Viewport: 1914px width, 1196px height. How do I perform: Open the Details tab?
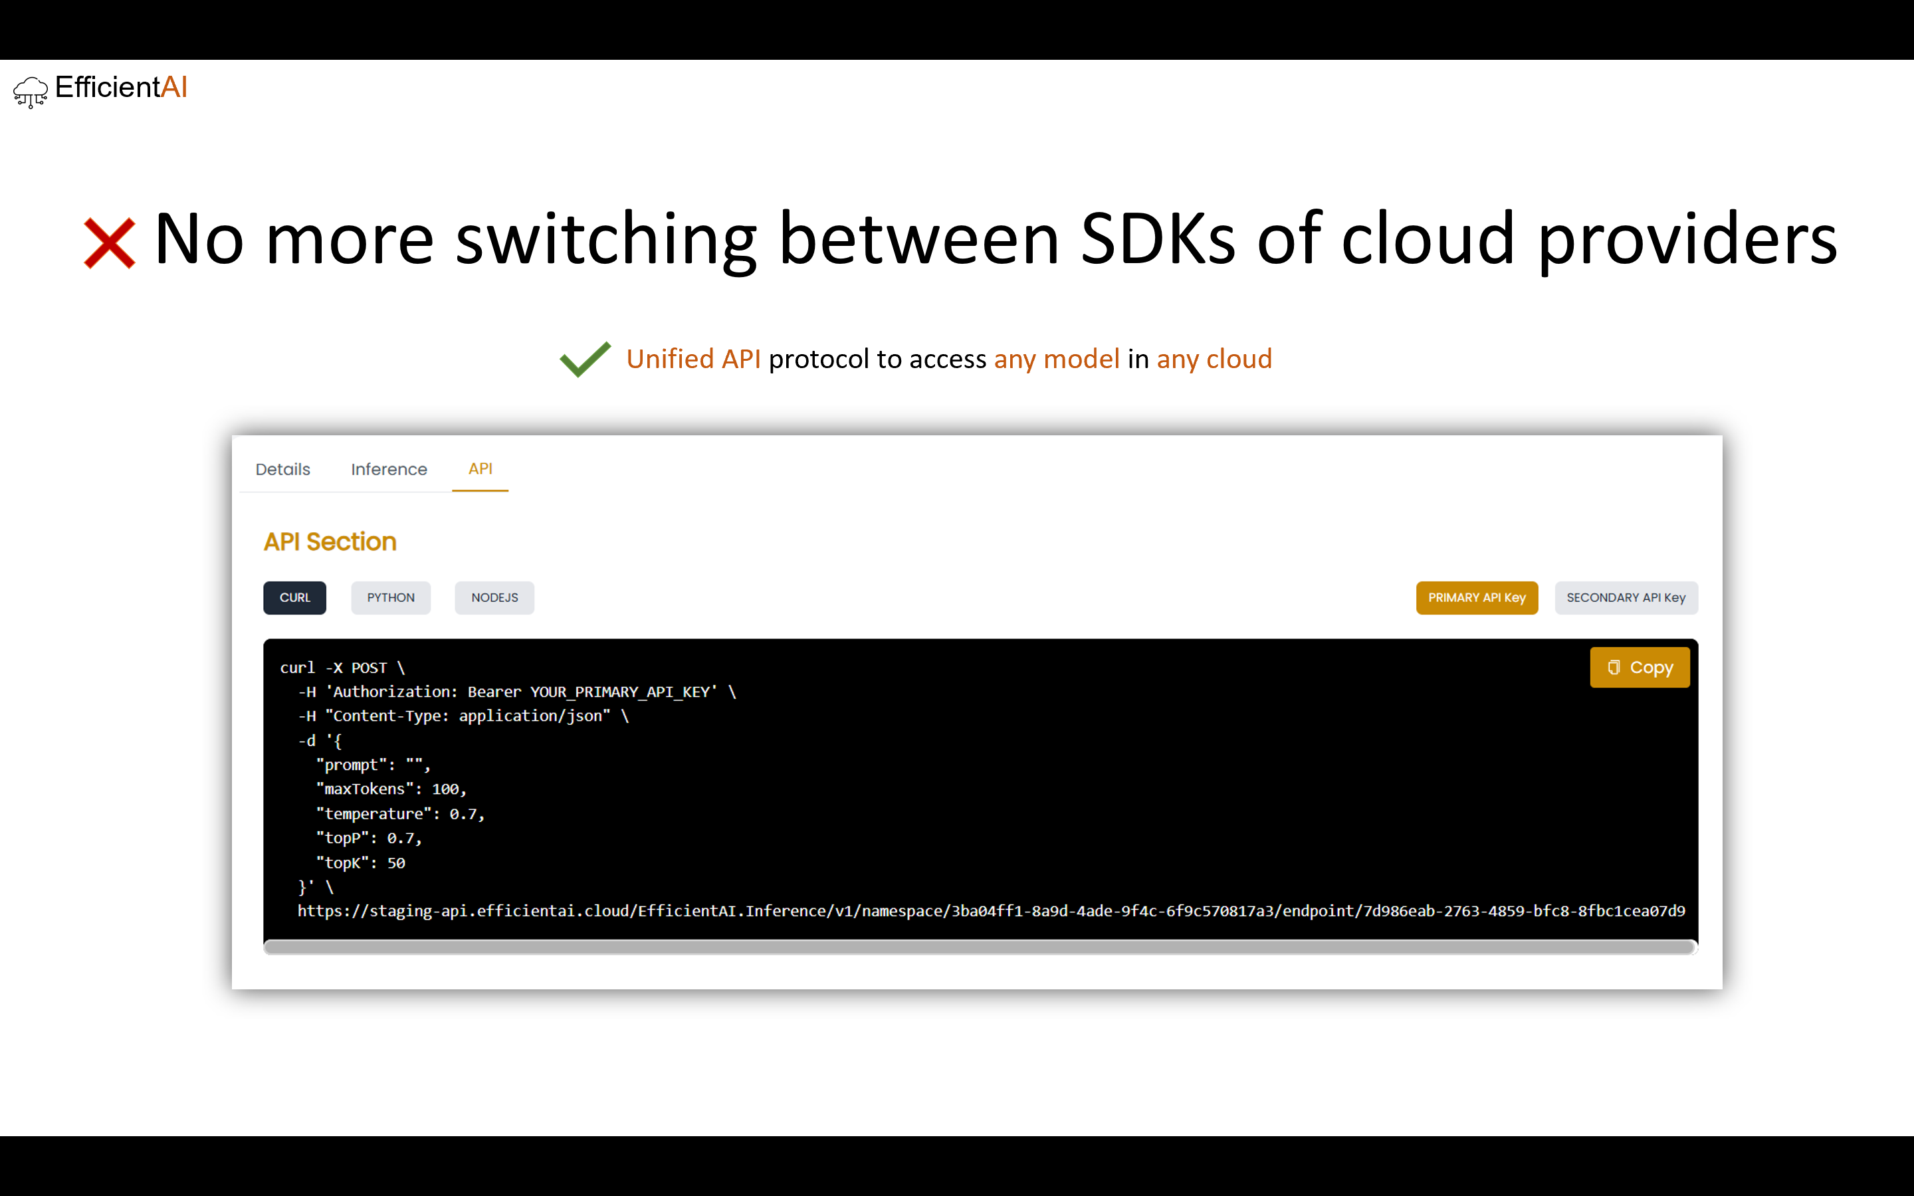[282, 469]
